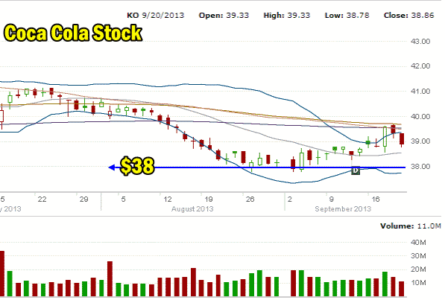Click the Open: 39.33 value

(x=224, y=16)
